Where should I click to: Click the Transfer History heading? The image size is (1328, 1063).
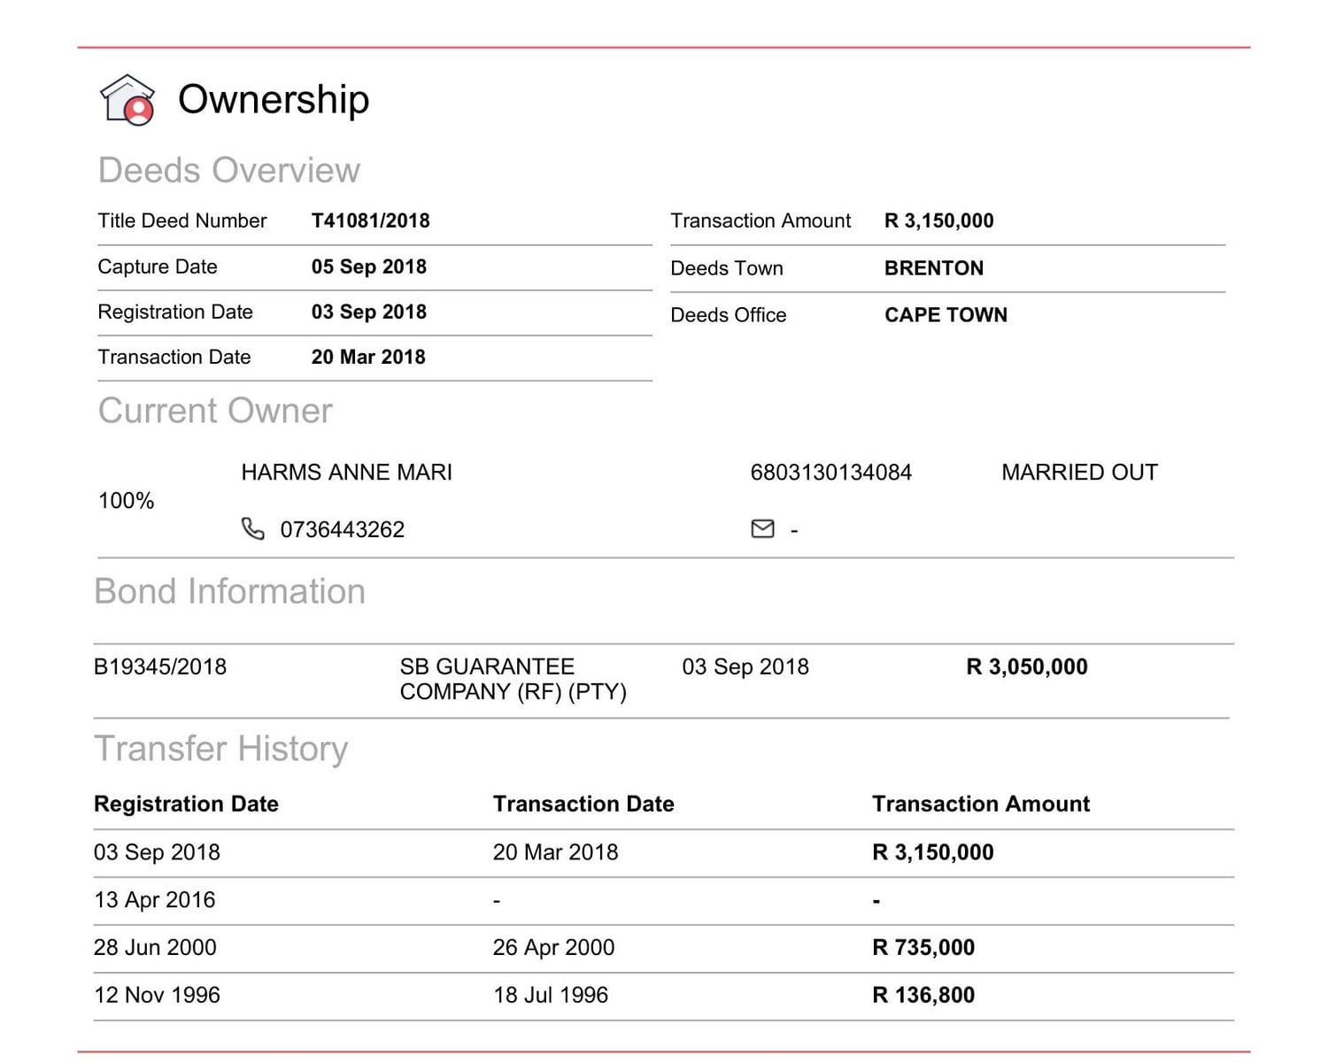pyautogui.click(x=221, y=749)
